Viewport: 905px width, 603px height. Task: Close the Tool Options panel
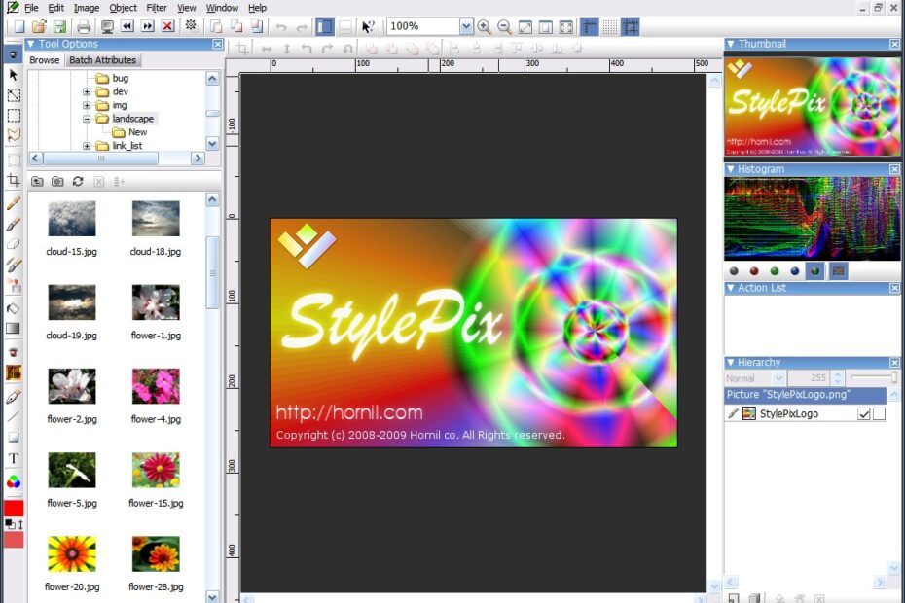coord(218,44)
